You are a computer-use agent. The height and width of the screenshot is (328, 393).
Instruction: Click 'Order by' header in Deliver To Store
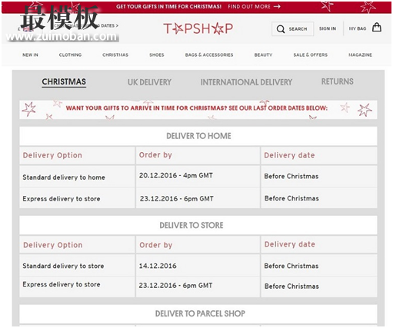point(155,245)
